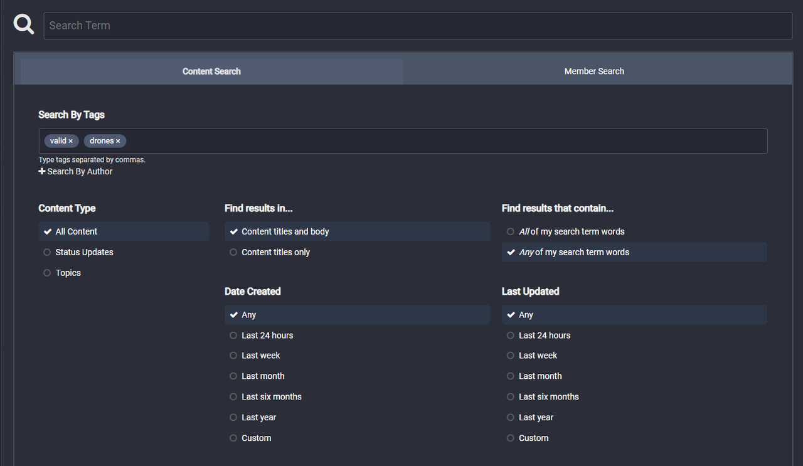Screen dimensions: 803x466
Task: Select Content titles only option
Action: 275,252
